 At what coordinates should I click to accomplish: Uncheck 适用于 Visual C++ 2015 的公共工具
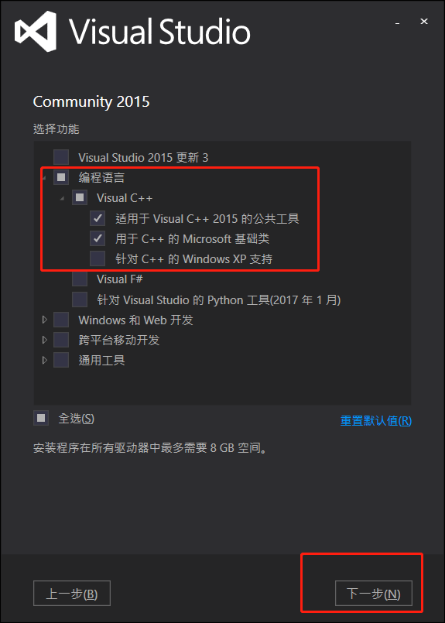coord(98,218)
